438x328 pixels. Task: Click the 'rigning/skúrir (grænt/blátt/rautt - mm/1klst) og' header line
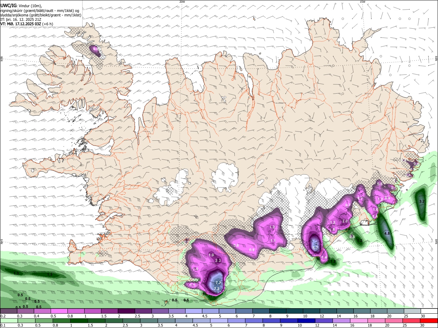pyautogui.click(x=40, y=11)
